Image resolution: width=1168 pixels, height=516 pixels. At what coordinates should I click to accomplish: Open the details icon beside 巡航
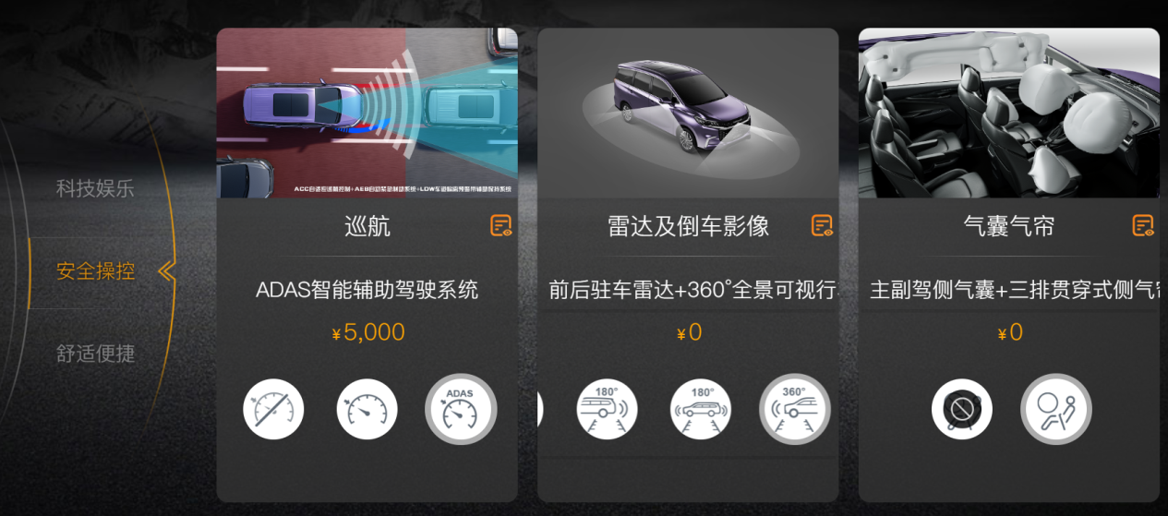coord(500,225)
